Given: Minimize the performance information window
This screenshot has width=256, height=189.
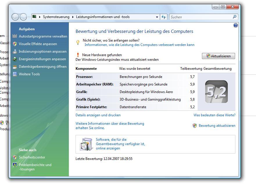Looking at the screenshot, I should coord(216,7).
